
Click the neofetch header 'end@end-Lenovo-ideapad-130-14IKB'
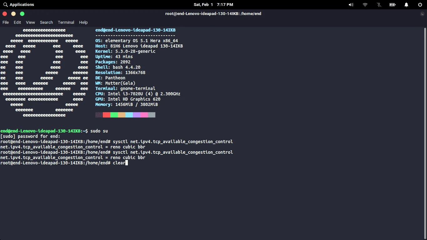point(135,30)
